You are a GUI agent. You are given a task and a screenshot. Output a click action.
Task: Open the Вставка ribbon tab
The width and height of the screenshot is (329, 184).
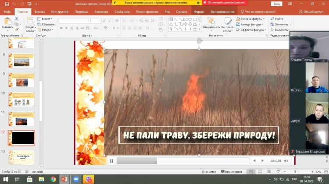[39, 12]
